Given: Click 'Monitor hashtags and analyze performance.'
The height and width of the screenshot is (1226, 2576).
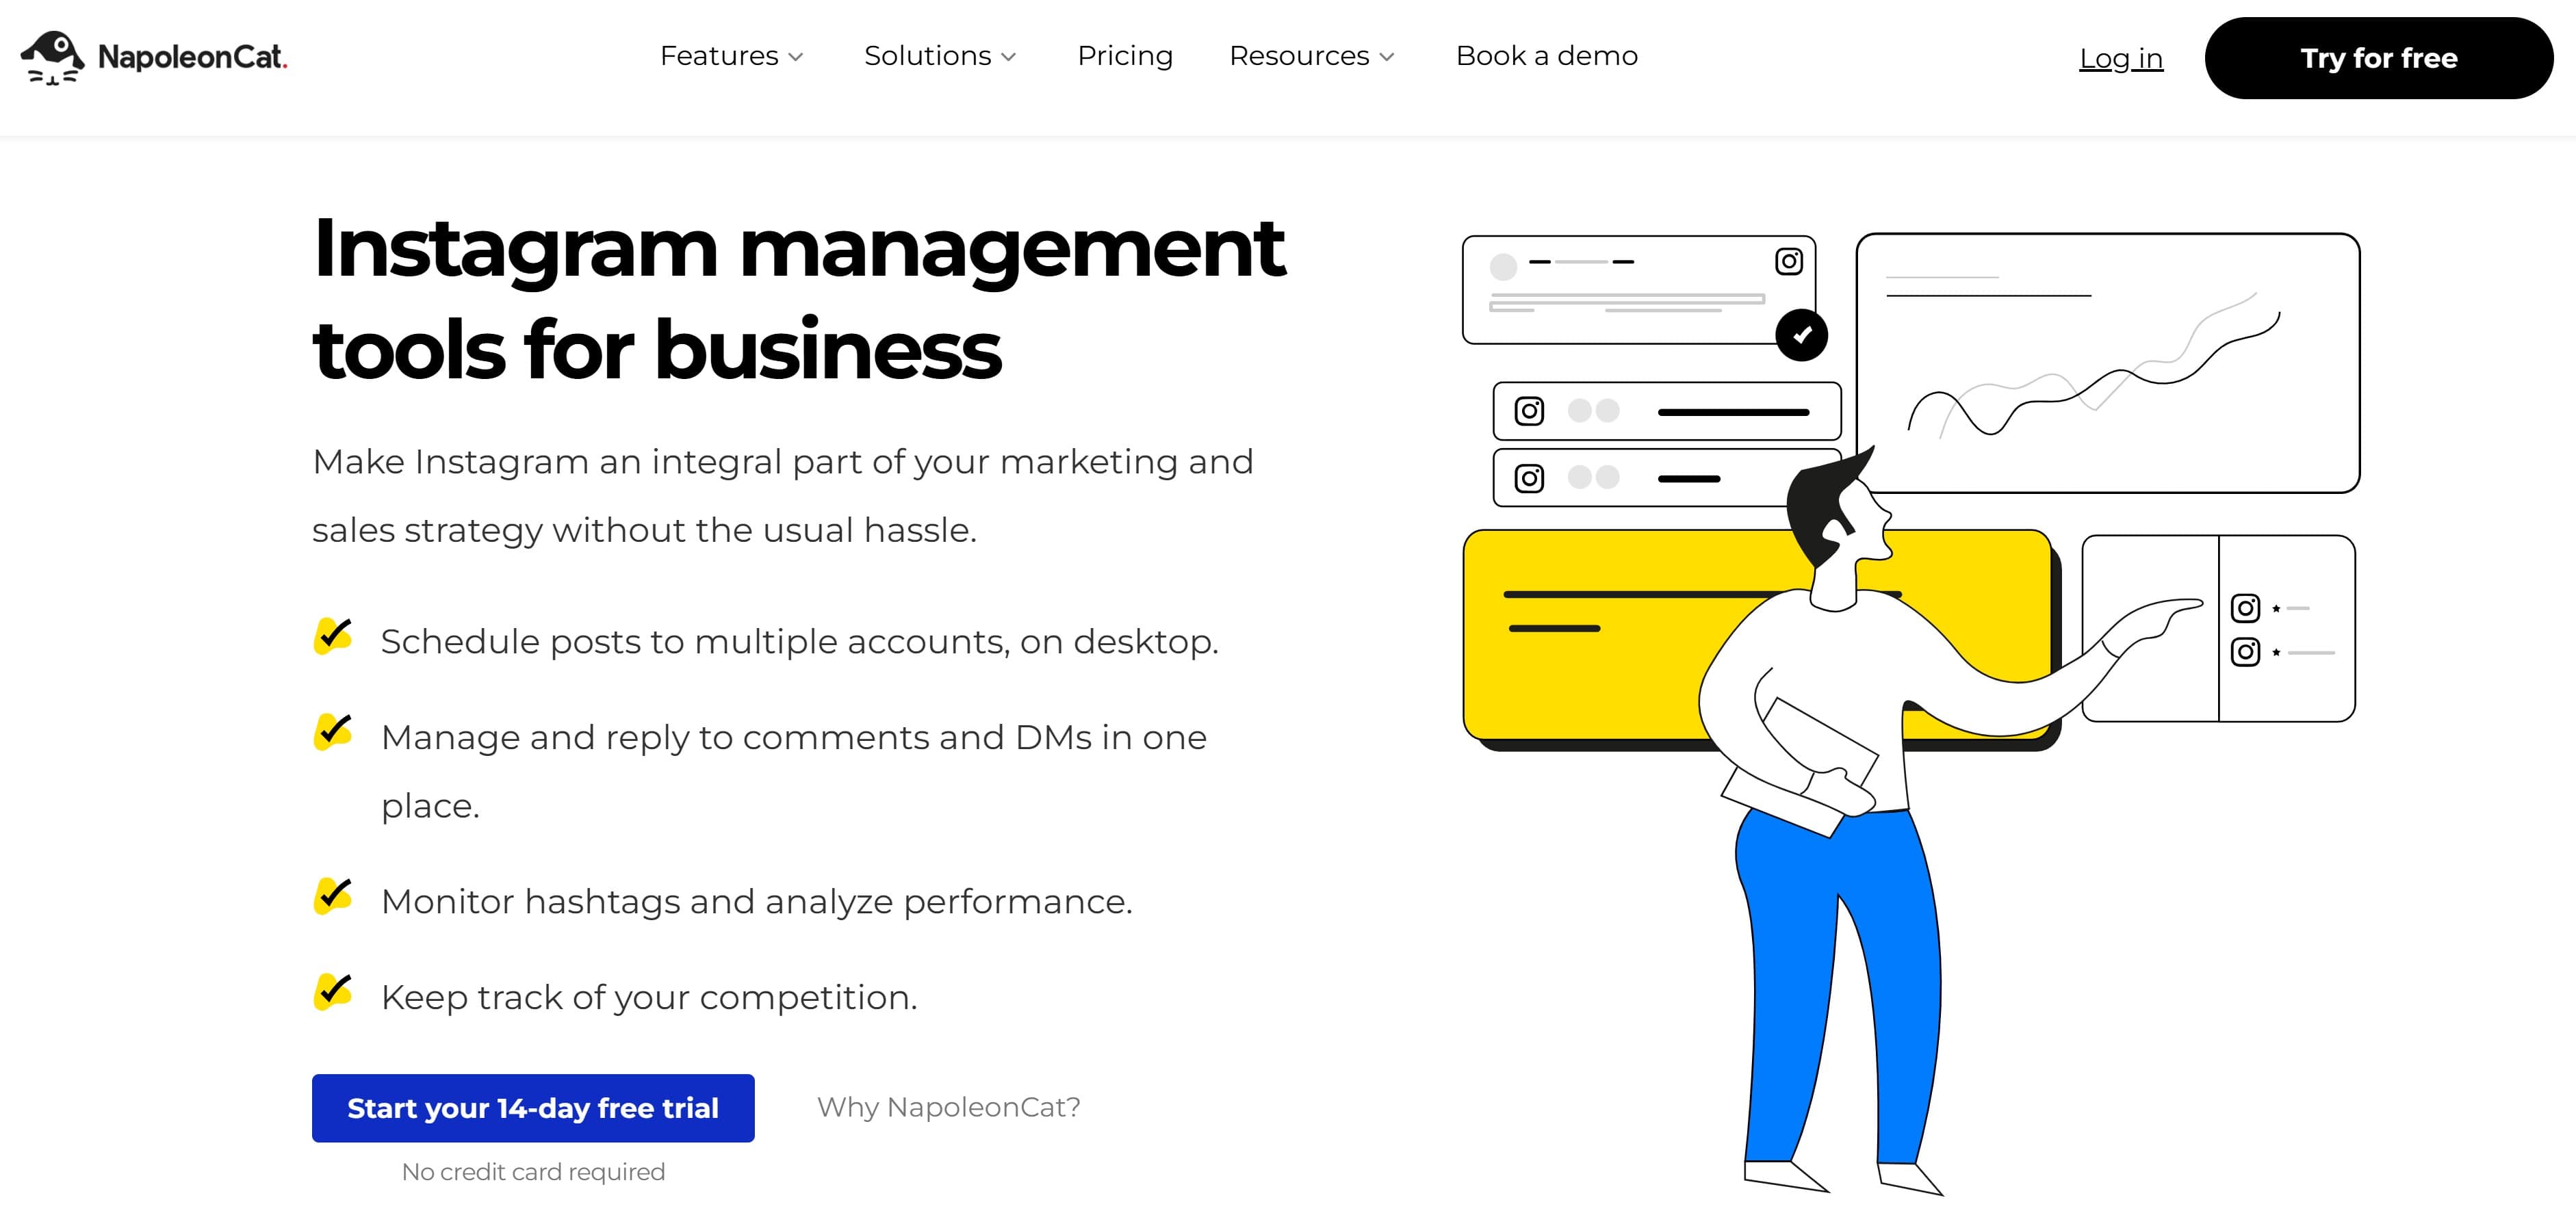Looking at the screenshot, I should [x=757, y=901].
